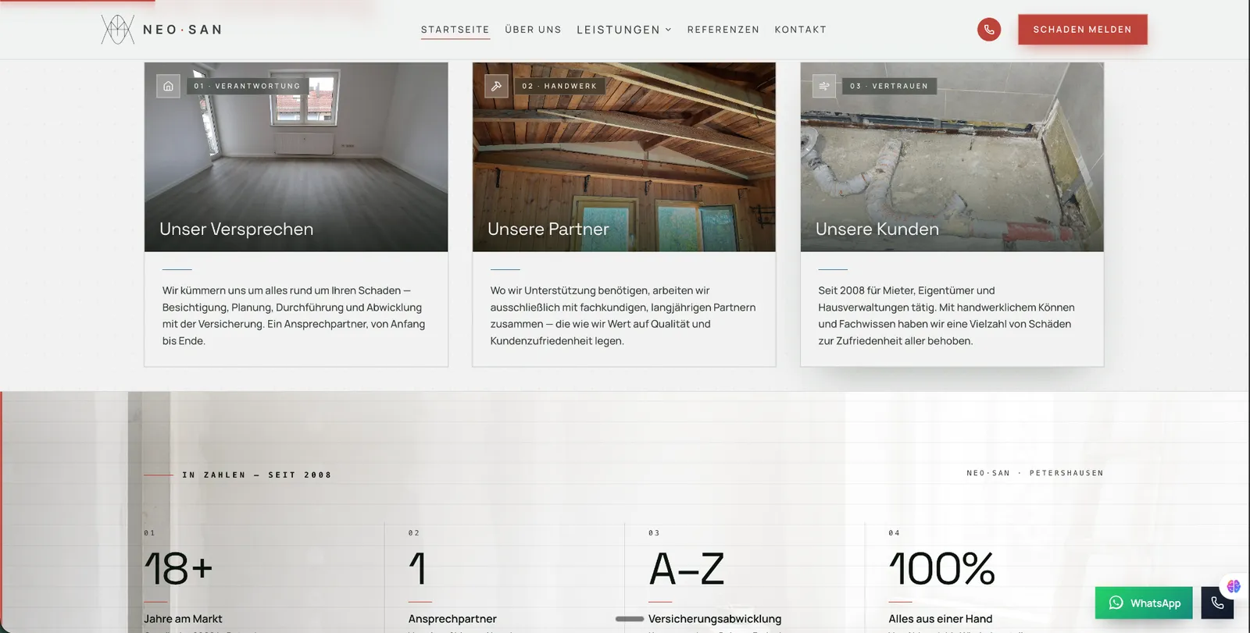Screen dimensions: 1250x633
Task: Click 'Versicherungsabwicklung' label
Action: pos(715,619)
